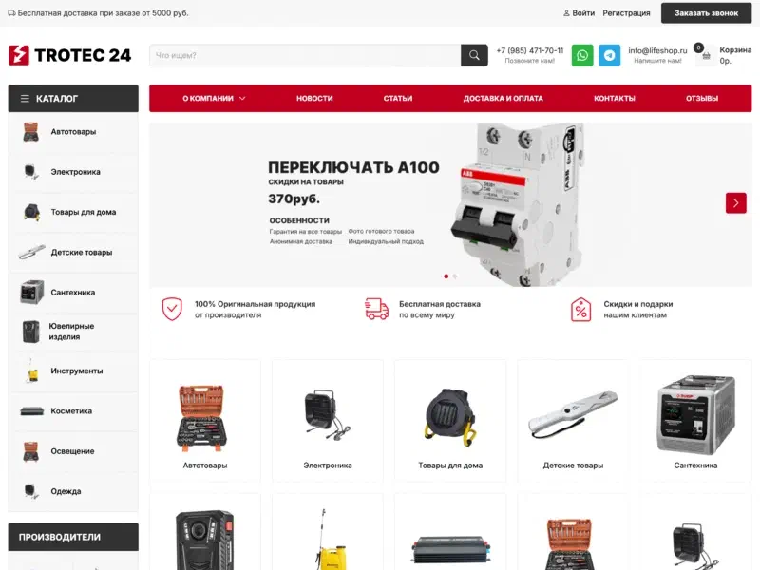760x570 pixels.
Task: Open the Сантехника category card
Action: click(695, 421)
